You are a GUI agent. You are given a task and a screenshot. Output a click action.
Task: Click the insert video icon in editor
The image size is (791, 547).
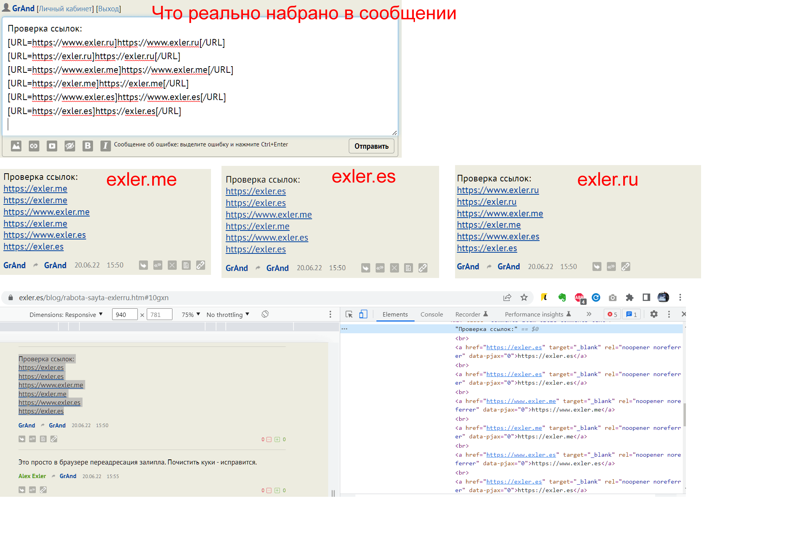click(x=52, y=146)
